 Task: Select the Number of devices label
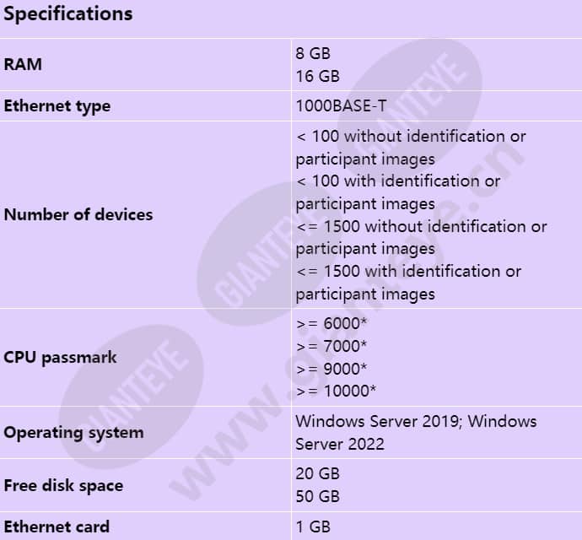pos(78,214)
